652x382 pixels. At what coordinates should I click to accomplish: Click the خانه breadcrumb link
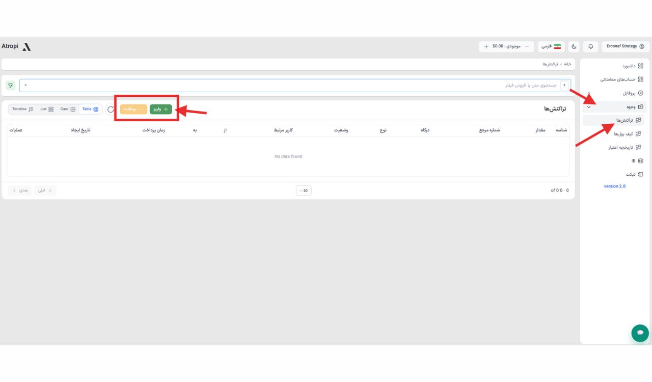(567, 64)
